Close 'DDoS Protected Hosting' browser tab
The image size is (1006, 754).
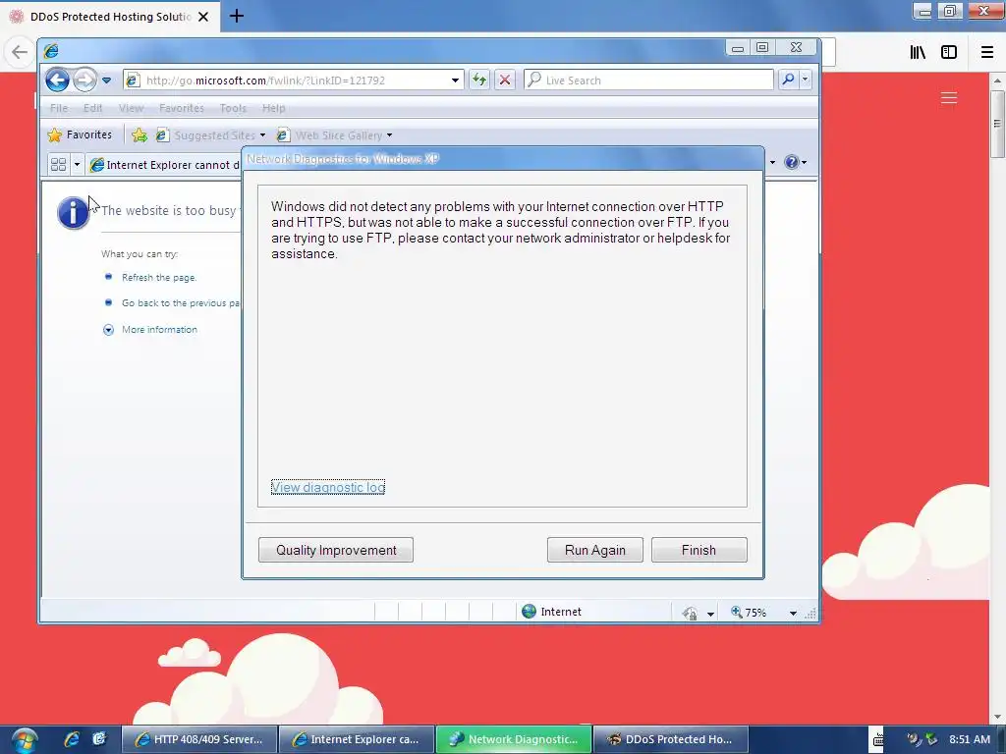pos(203,17)
